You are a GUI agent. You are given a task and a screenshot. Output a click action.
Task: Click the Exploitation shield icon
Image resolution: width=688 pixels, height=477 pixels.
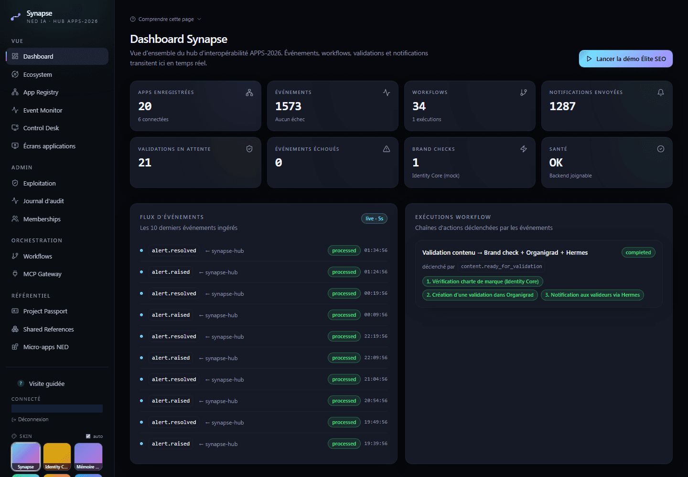point(15,183)
